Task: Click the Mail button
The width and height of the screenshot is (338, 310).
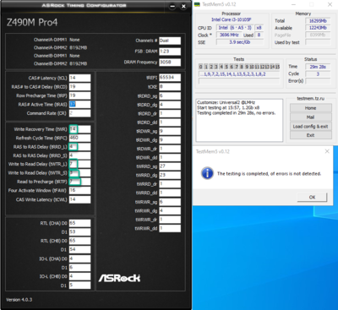Action: [311, 117]
